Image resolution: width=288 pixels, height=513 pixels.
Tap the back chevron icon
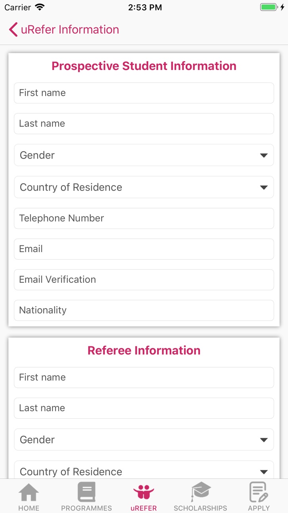13,29
